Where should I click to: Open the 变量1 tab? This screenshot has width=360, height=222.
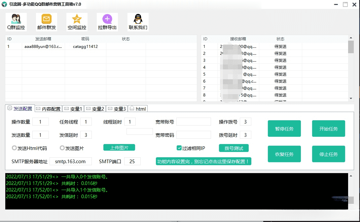point(73,108)
